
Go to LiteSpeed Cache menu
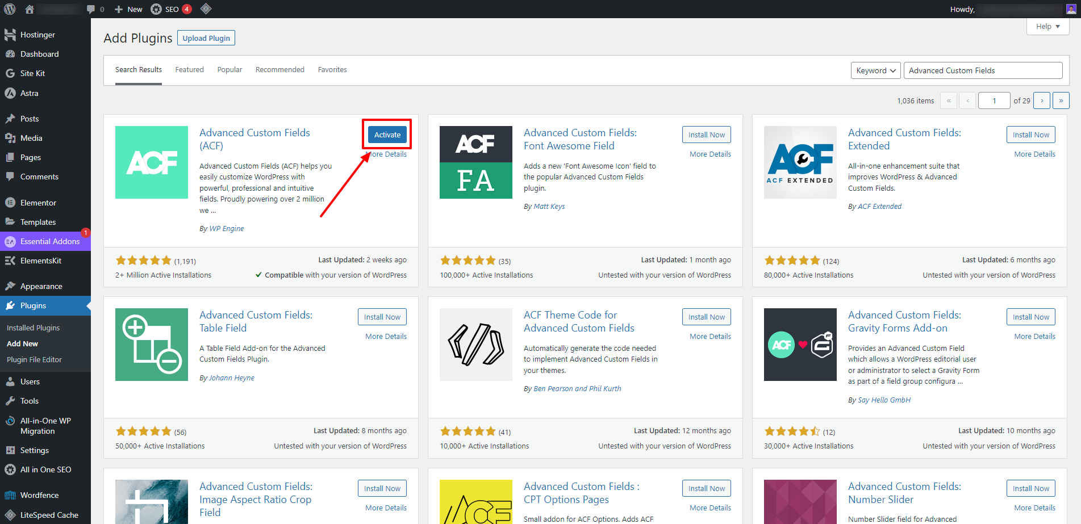pos(49,515)
